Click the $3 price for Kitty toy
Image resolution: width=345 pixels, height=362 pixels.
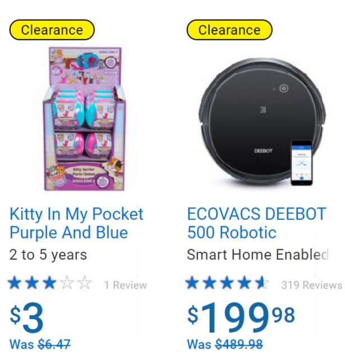27,318
